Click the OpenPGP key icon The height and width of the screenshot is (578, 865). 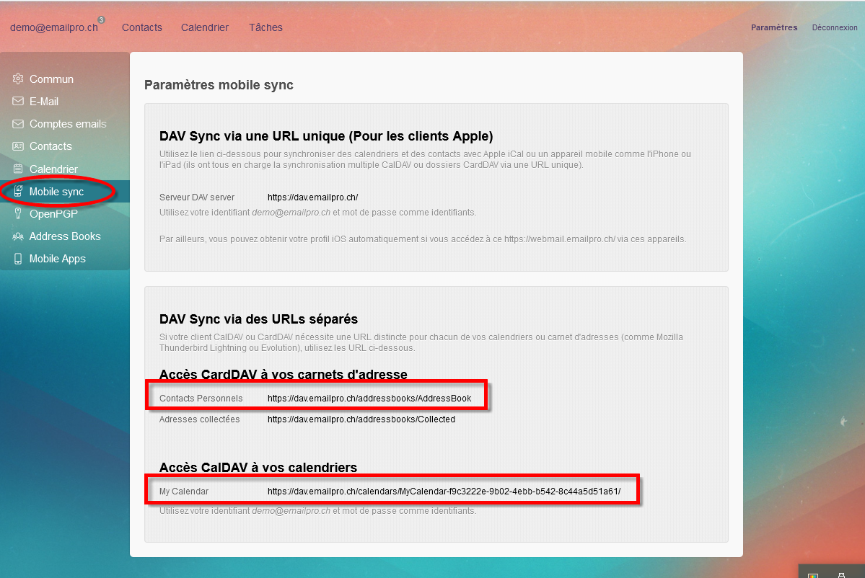(x=18, y=214)
